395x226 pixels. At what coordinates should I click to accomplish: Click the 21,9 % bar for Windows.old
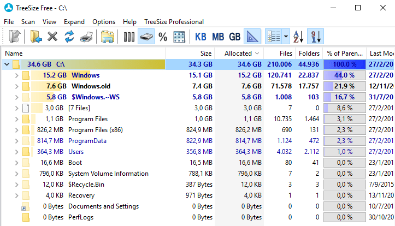pyautogui.click(x=345, y=86)
